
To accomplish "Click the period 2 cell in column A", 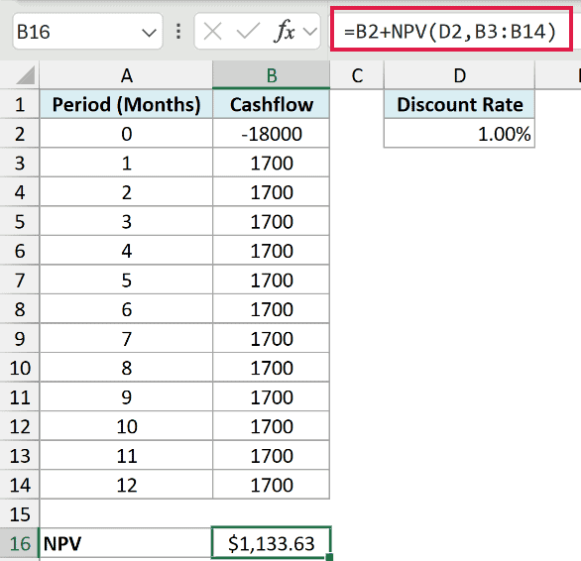I will pos(126,192).
